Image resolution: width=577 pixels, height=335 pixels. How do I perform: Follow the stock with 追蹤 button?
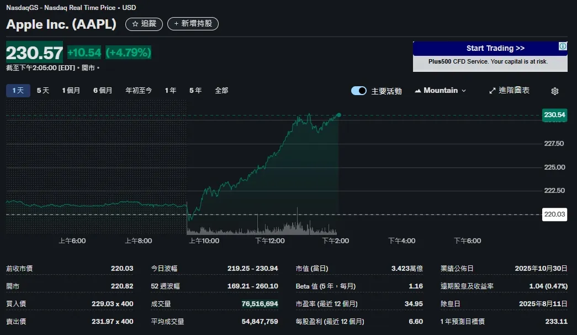144,24
